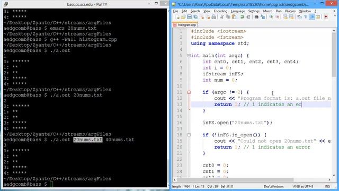Screen dimensions: 339x191
Task: Toggle Word Wrap in the toolbar
Action: [299, 17]
